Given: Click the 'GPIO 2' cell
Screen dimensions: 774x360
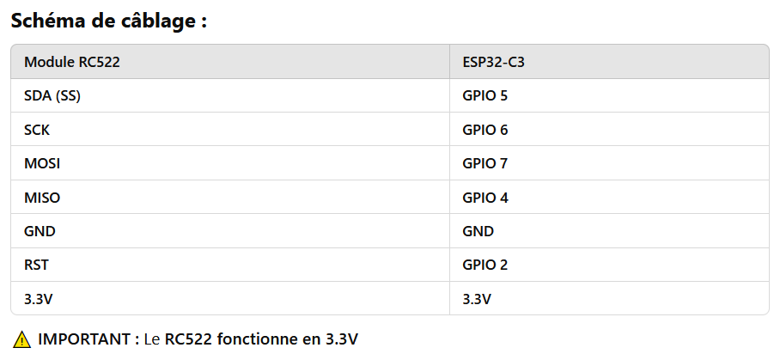Looking at the screenshot, I should point(609,265).
